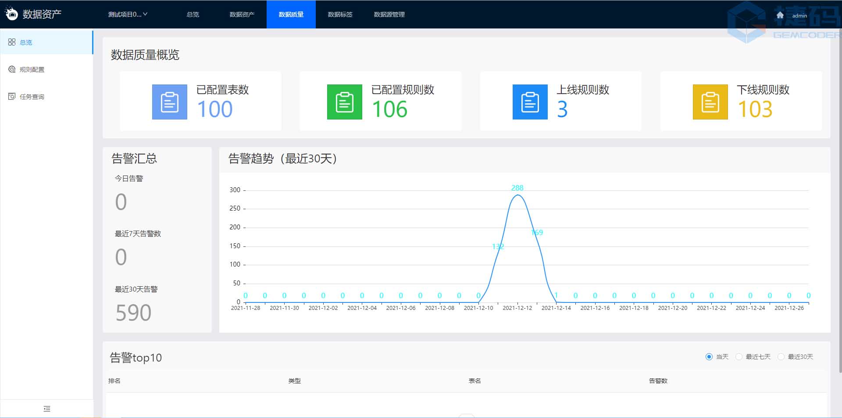Switch to the 数据标签 tab

pyautogui.click(x=340, y=14)
